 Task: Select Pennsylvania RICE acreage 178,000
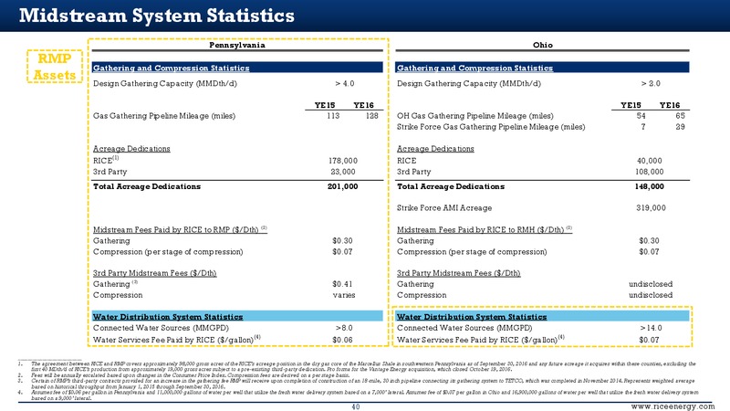tap(343, 161)
